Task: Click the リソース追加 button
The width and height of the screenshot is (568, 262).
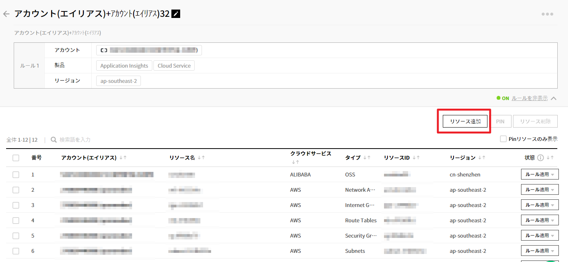Action: click(x=465, y=121)
